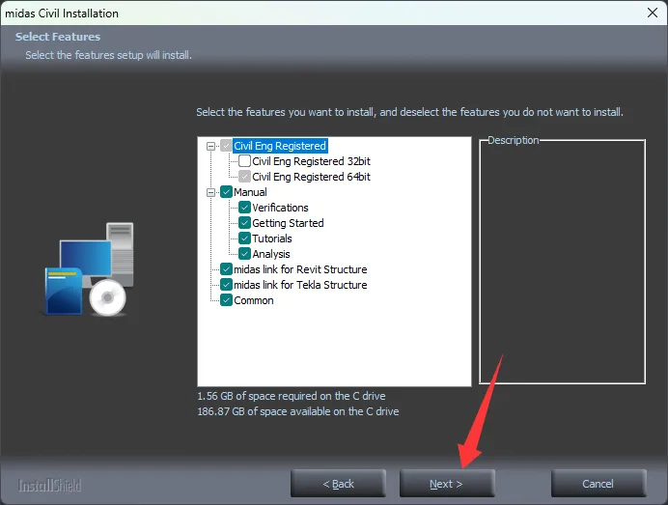This screenshot has width=668, height=505.
Task: Click the '186.87 GB of space available' text
Action: tap(297, 411)
